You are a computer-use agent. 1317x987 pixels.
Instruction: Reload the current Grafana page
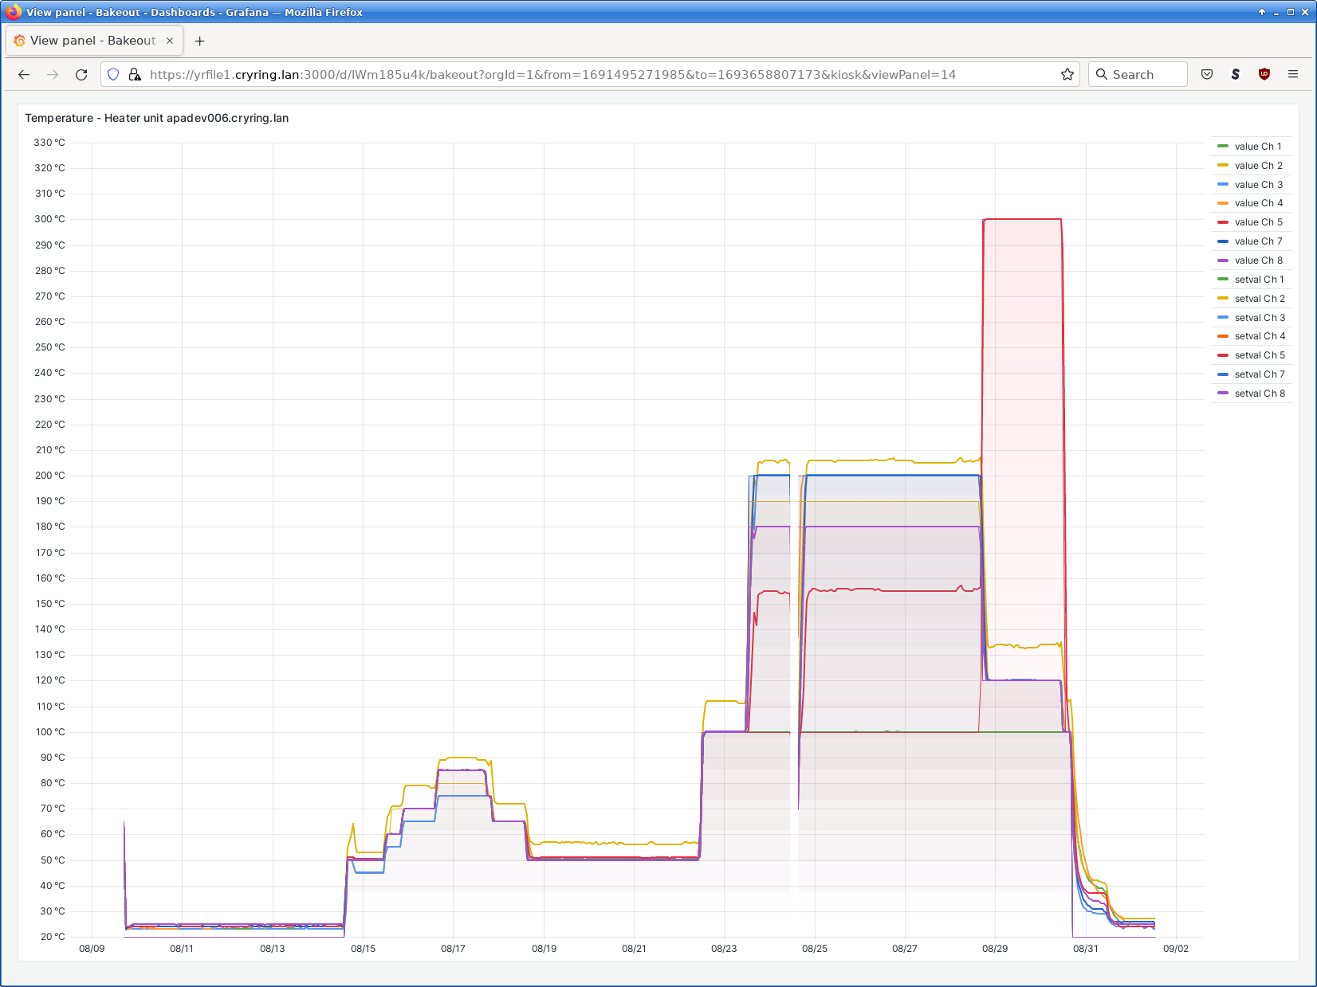pos(81,74)
